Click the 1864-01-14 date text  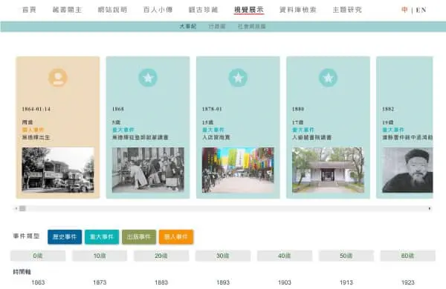[x=36, y=109]
